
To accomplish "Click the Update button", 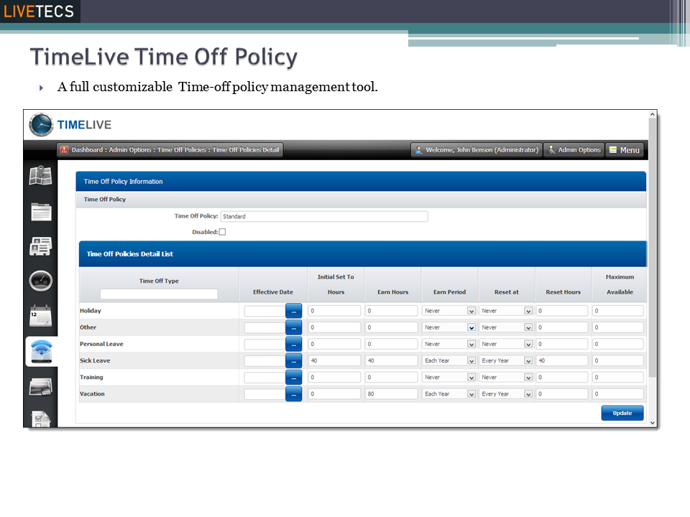I will click(622, 413).
